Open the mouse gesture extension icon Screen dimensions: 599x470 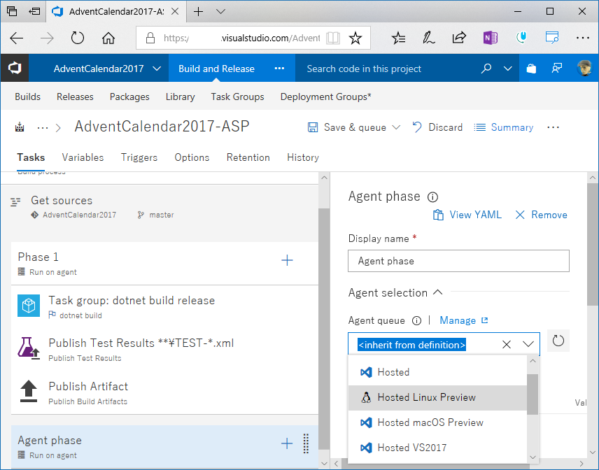point(521,37)
